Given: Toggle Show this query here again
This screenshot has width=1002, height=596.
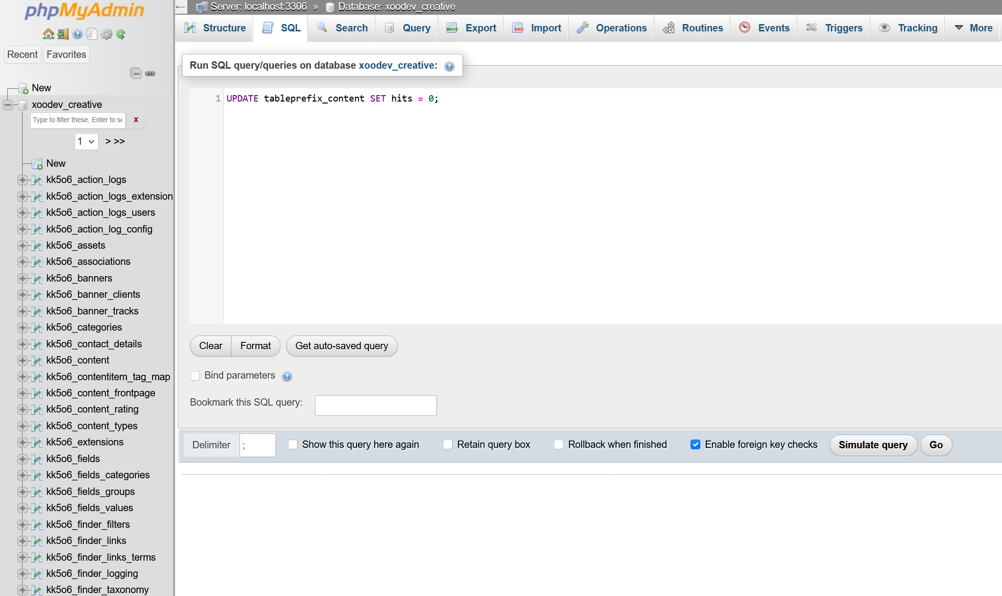Looking at the screenshot, I should tap(293, 445).
